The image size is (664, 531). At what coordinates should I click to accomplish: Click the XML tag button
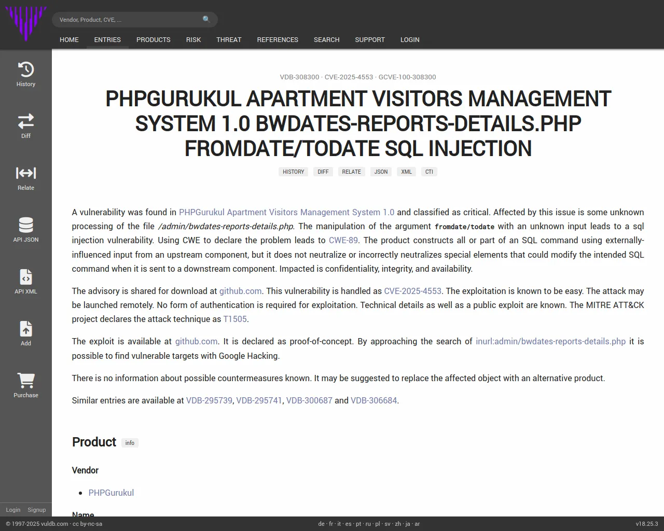(407, 172)
